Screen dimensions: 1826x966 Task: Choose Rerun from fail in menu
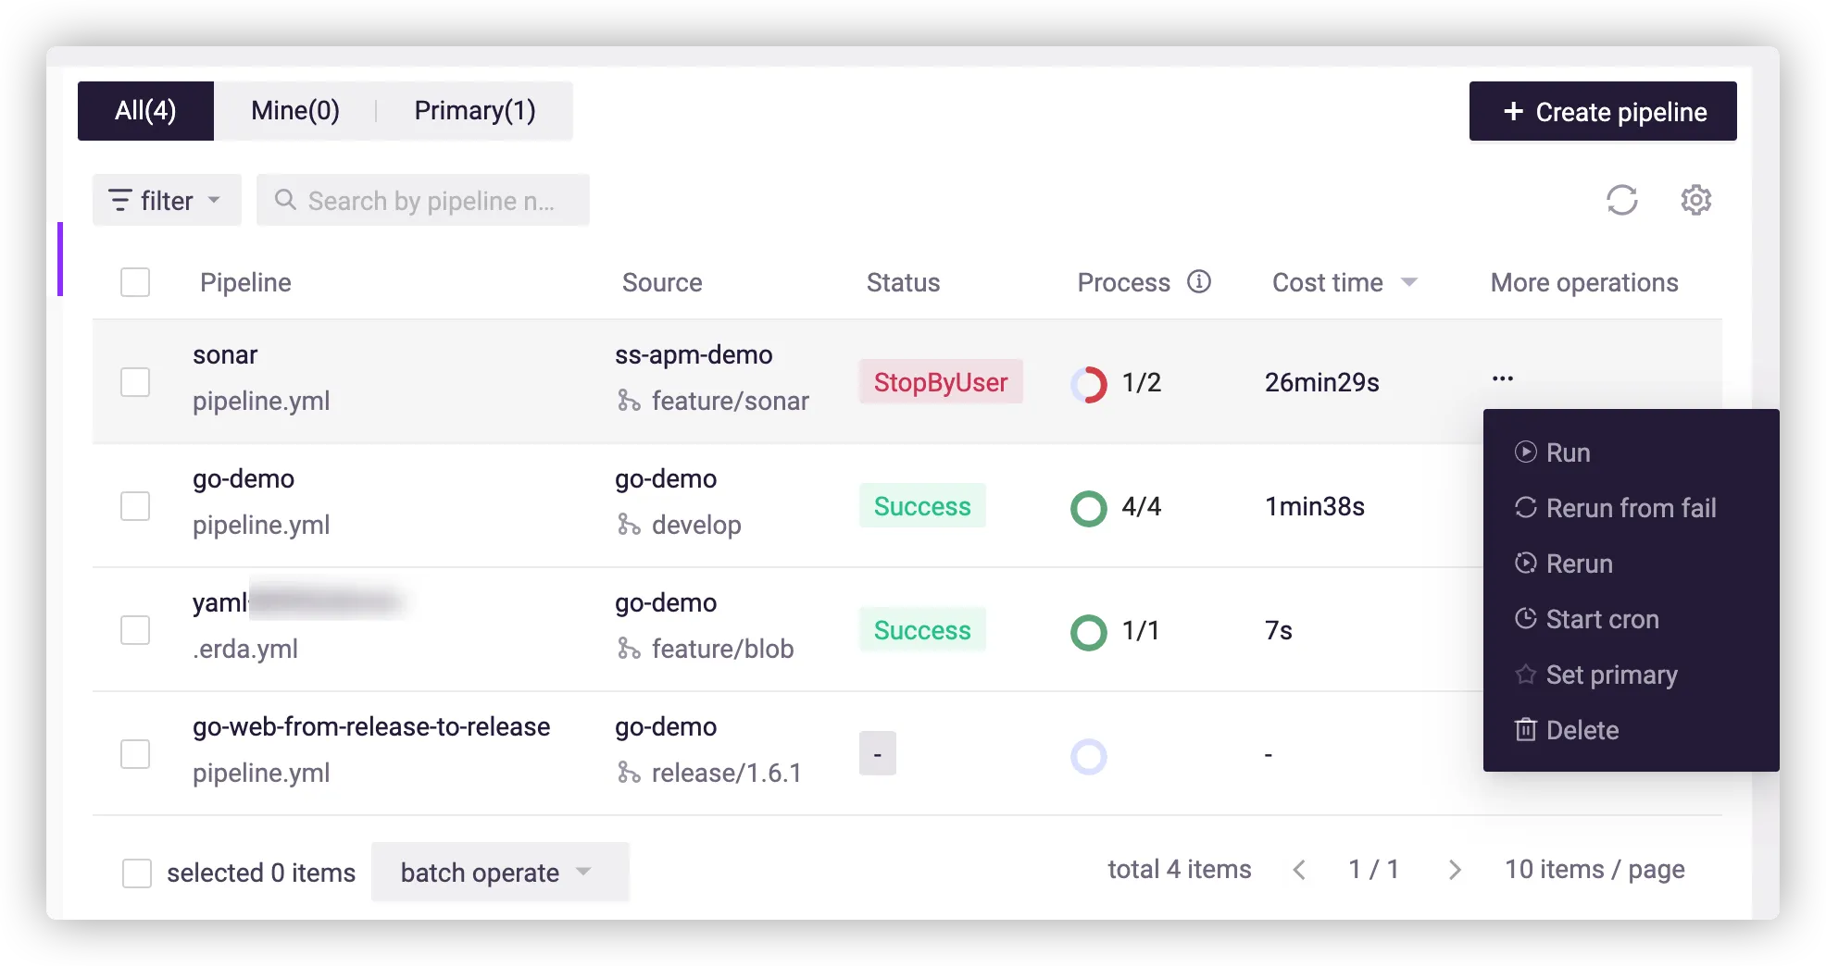pyautogui.click(x=1630, y=508)
